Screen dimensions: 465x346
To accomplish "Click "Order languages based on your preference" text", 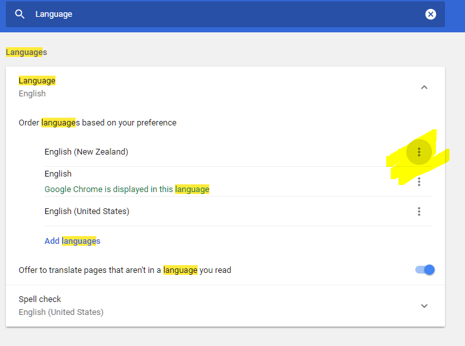I will (98, 122).
